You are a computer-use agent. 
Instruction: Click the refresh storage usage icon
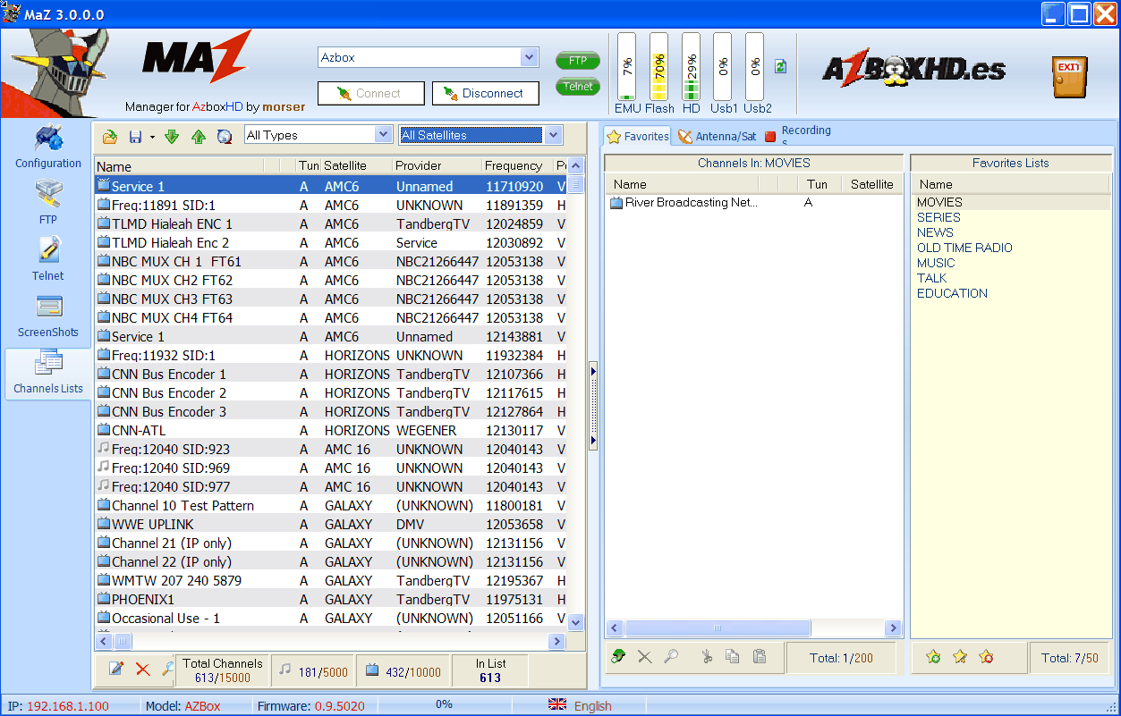pyautogui.click(x=781, y=67)
